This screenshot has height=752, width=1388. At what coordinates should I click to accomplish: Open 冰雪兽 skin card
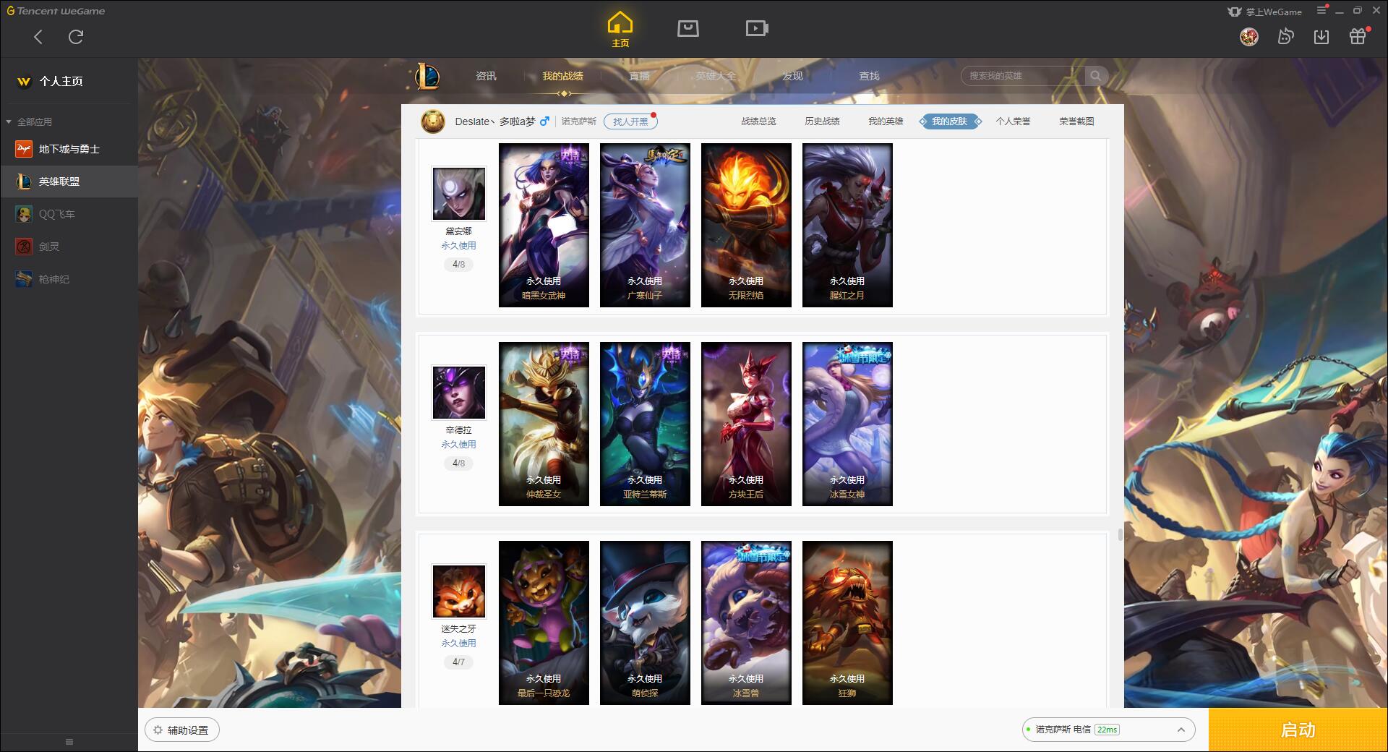click(746, 623)
